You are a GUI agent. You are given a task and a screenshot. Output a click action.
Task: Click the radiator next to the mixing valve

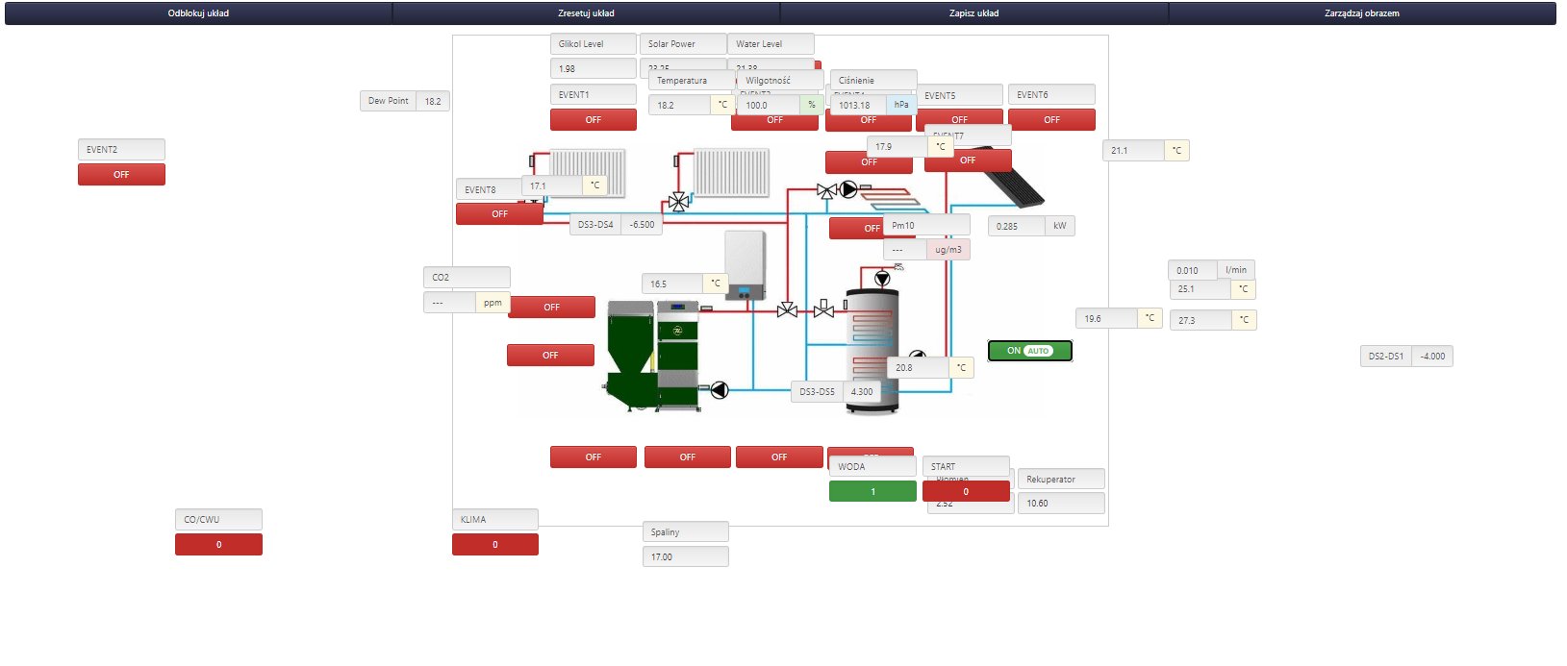pos(731,173)
